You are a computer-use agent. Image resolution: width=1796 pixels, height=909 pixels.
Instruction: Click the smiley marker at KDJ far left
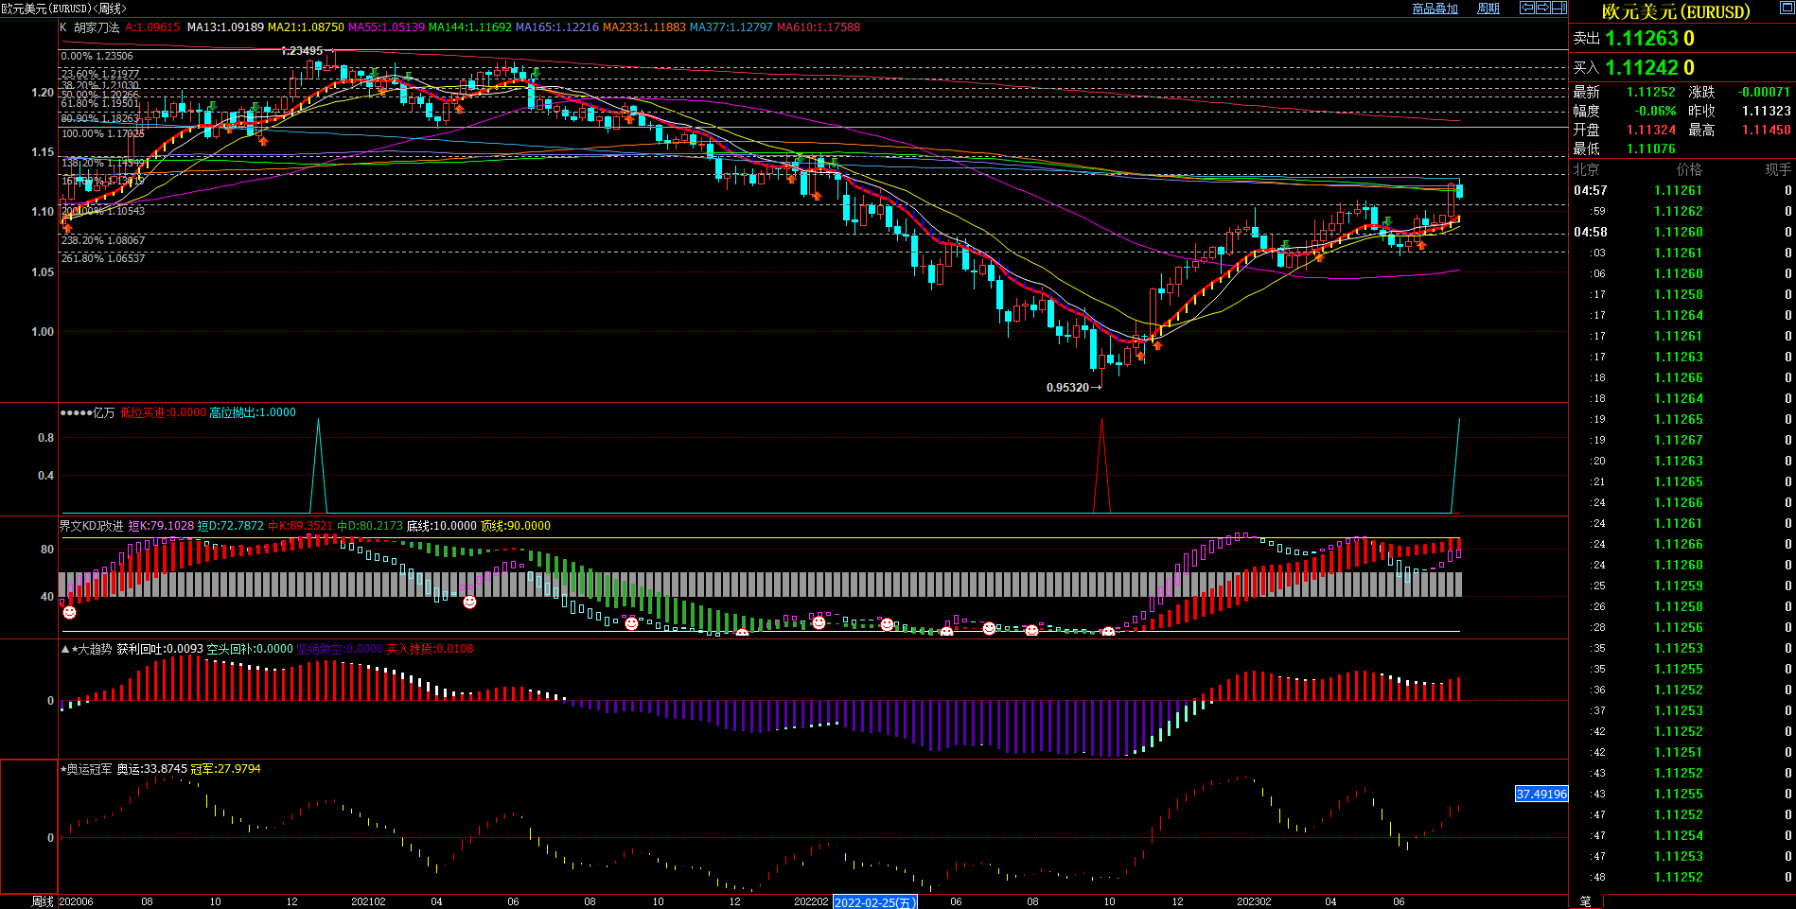(69, 613)
